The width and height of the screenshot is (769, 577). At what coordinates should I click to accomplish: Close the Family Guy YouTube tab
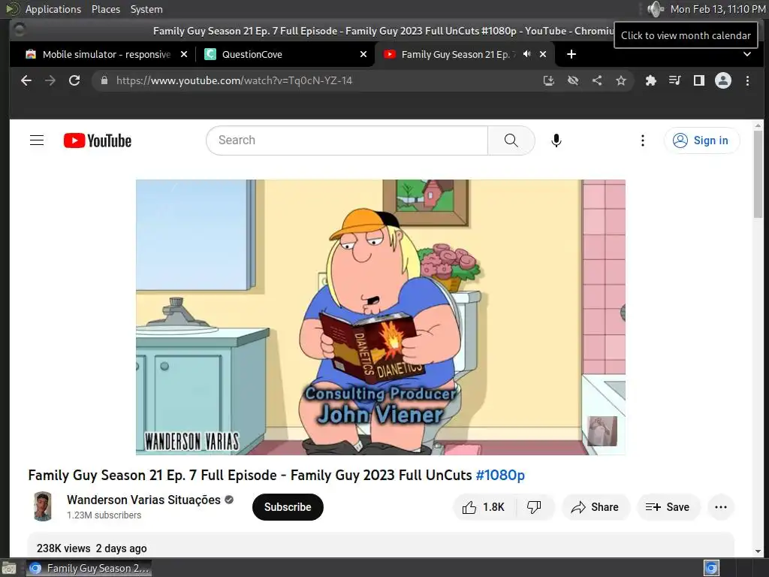[543, 54]
